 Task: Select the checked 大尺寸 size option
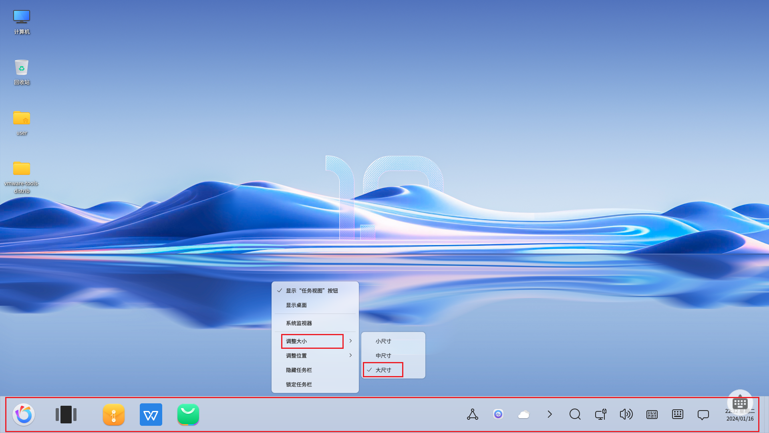[393, 370]
